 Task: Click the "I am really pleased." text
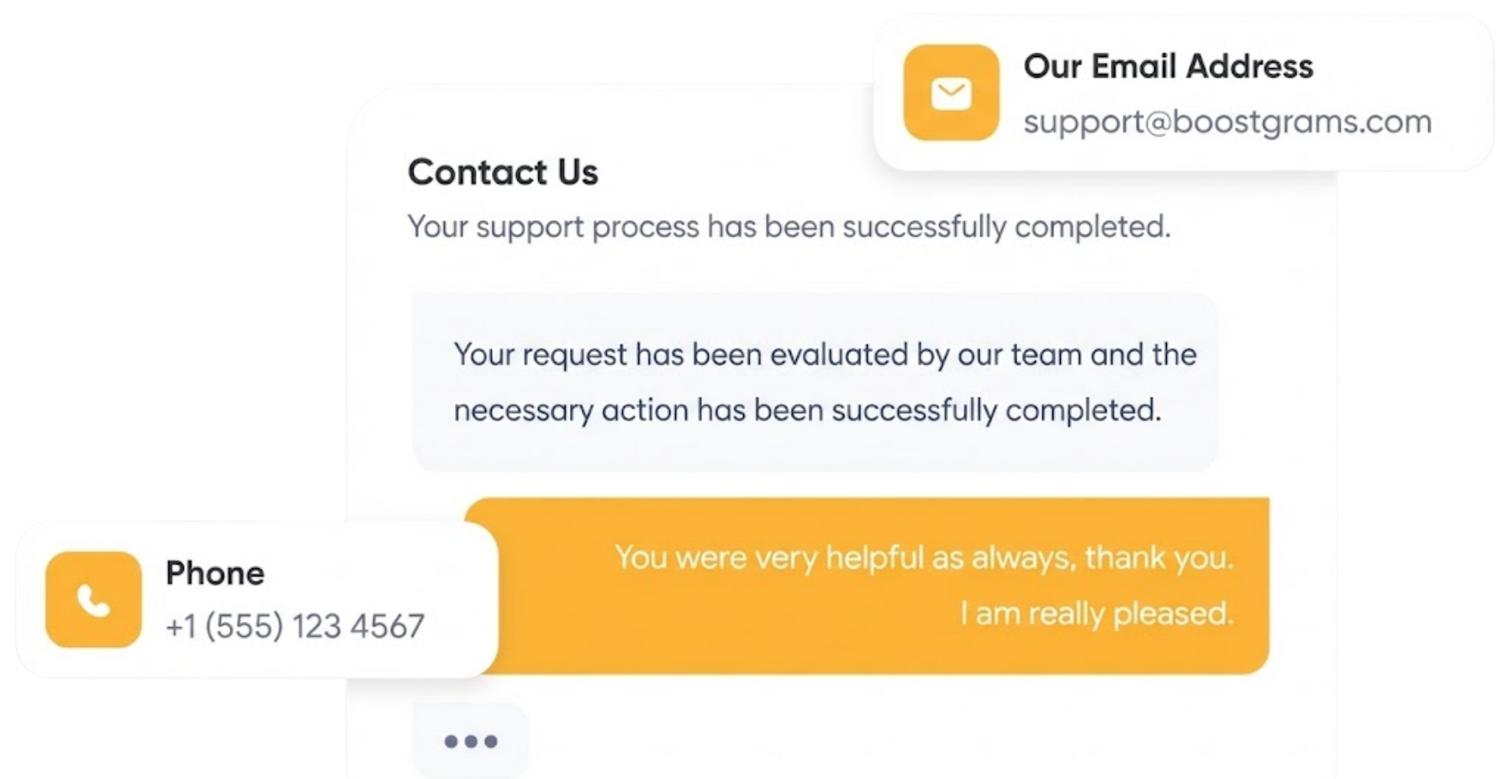1096,613
